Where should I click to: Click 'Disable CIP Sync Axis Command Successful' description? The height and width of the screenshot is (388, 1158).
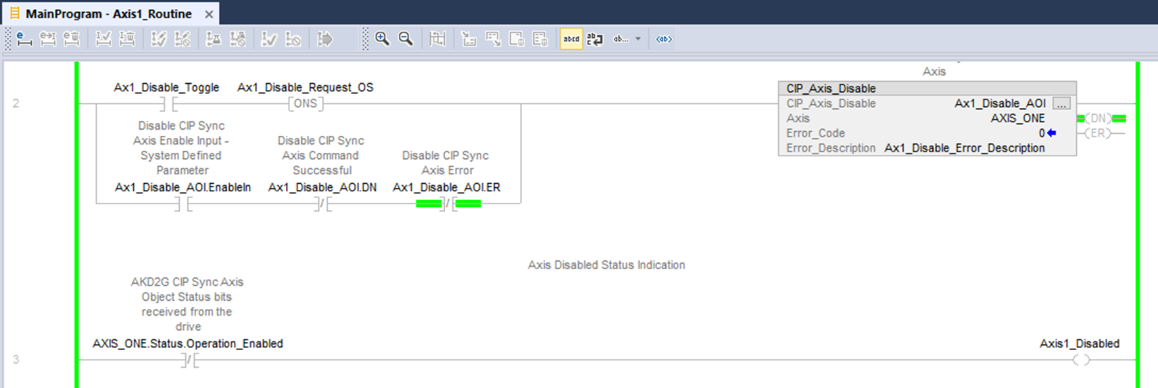click(321, 155)
